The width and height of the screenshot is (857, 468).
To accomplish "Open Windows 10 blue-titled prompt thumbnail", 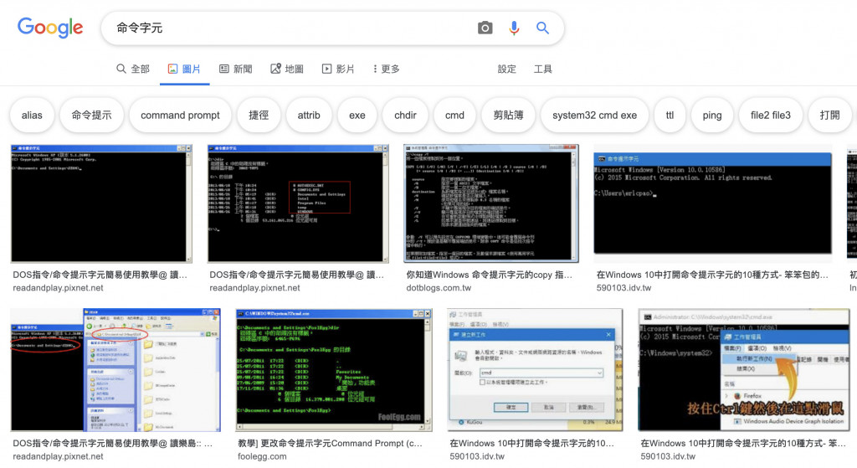I will click(713, 204).
